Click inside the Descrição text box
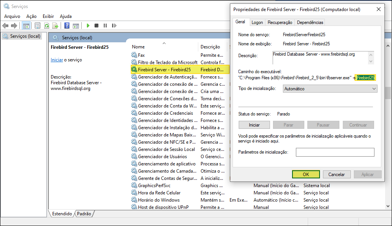The width and height of the screenshot is (392, 226). click(x=320, y=58)
